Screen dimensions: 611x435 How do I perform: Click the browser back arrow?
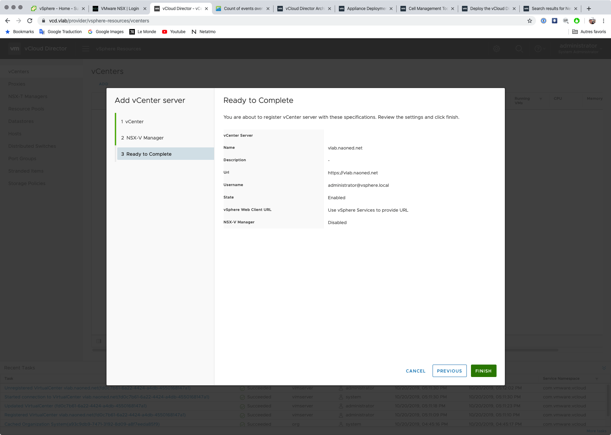(8, 21)
